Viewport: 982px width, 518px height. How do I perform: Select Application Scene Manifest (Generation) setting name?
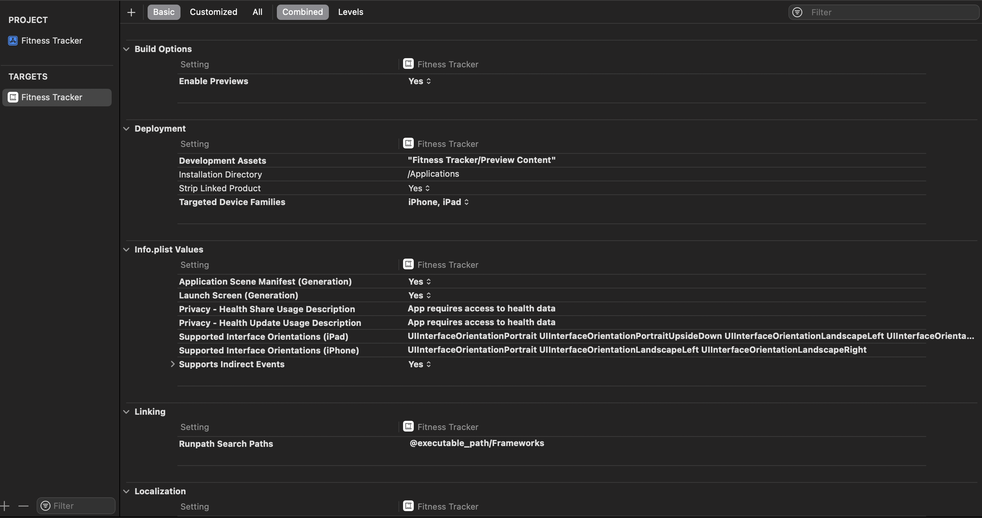pos(265,282)
